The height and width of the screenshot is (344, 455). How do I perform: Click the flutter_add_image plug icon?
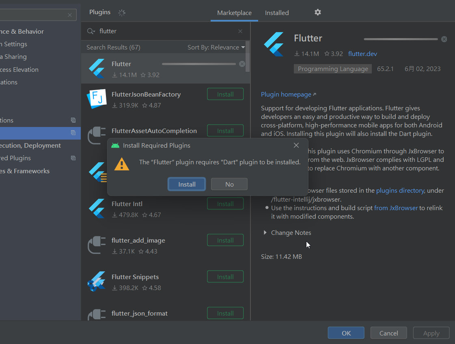[x=97, y=245]
